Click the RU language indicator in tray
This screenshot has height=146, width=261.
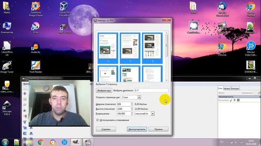(x=222, y=142)
